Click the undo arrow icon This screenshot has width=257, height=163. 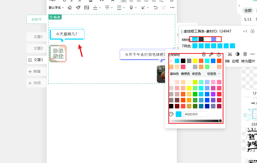click(x=156, y=8)
